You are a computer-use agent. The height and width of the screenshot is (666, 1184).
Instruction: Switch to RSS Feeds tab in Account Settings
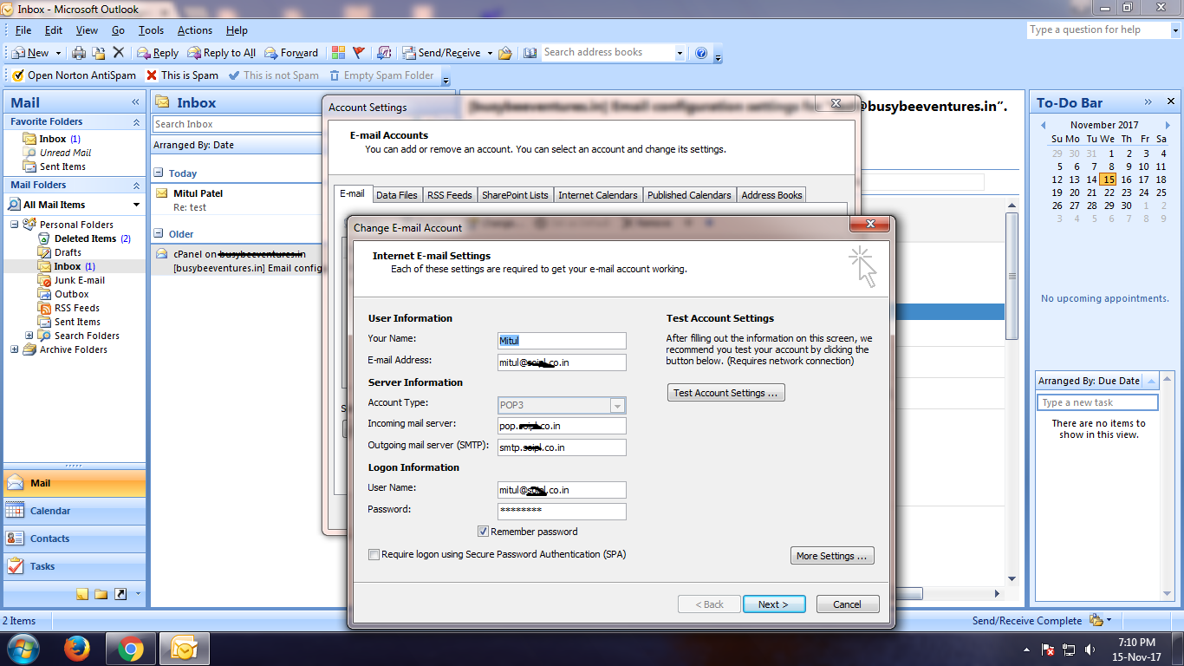point(450,195)
